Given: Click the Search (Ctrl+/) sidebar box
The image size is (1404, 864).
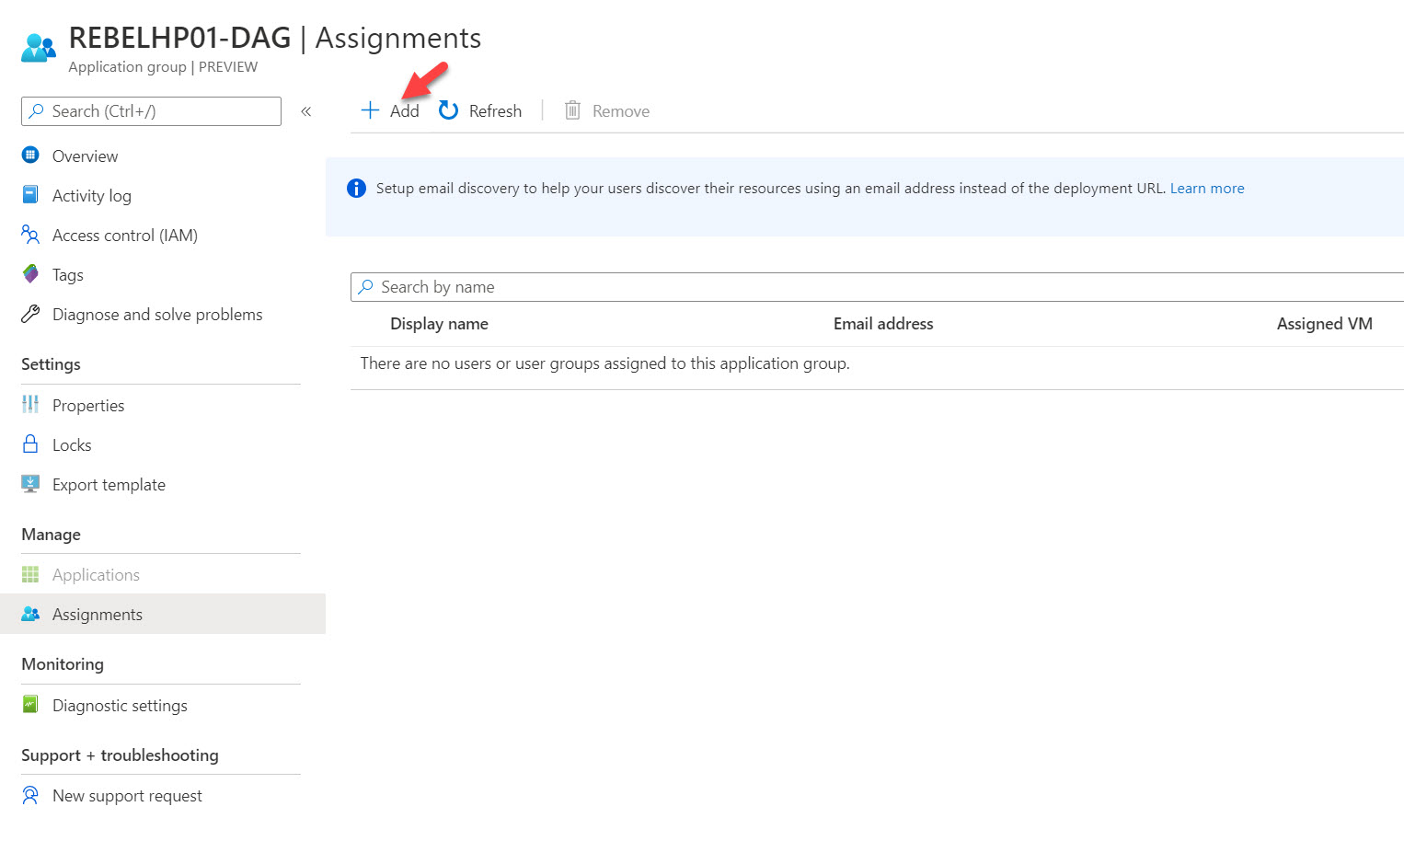Looking at the screenshot, I should click(x=151, y=110).
